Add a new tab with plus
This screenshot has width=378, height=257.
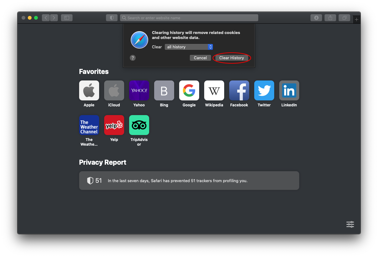(356, 20)
